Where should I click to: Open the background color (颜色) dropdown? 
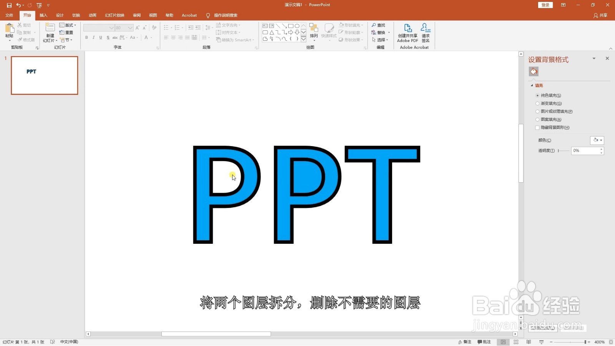tap(597, 140)
